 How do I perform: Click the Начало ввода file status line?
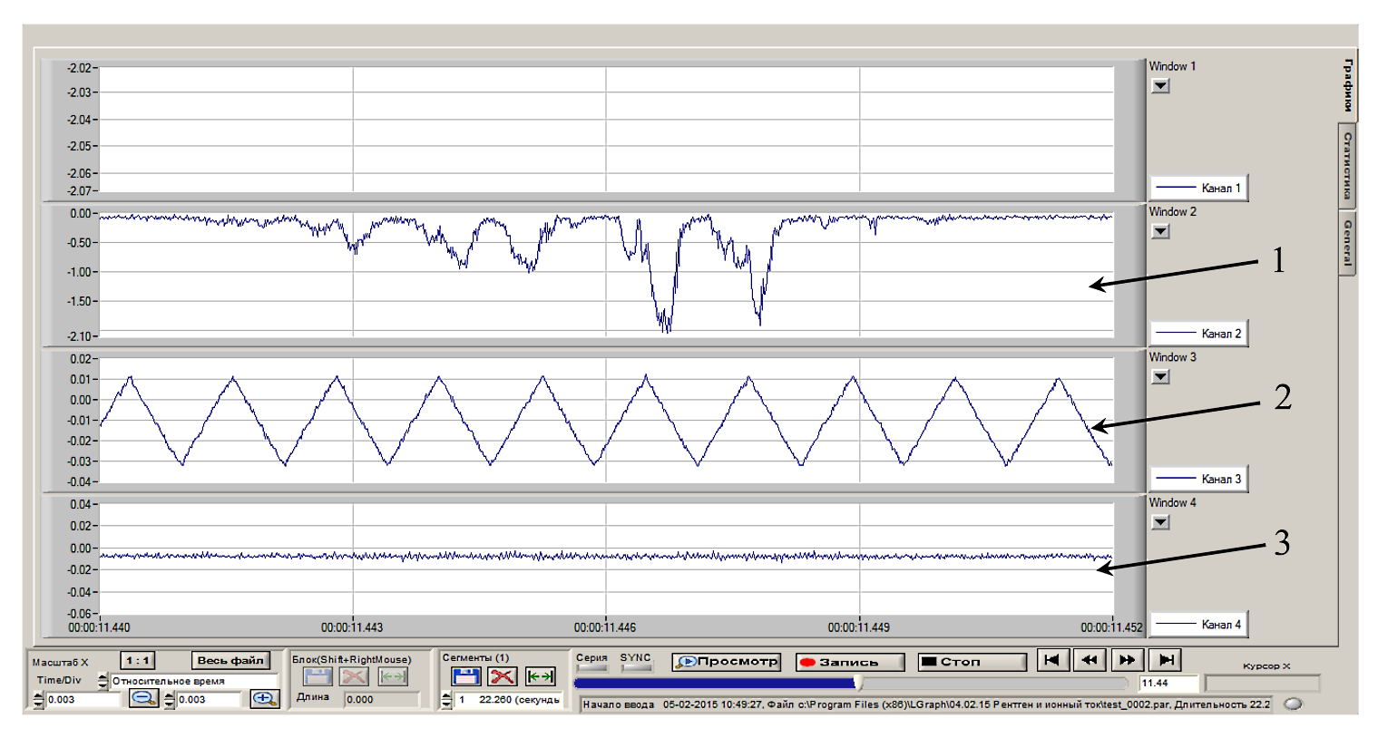click(x=925, y=704)
